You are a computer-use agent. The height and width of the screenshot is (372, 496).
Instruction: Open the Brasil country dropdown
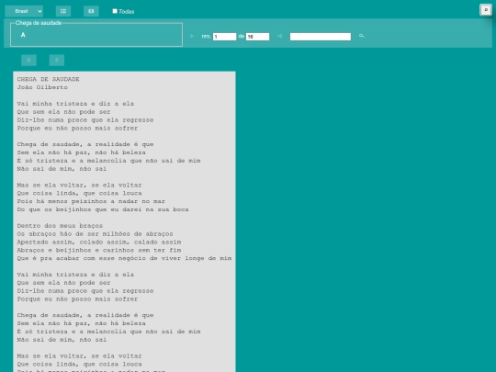pos(24,11)
